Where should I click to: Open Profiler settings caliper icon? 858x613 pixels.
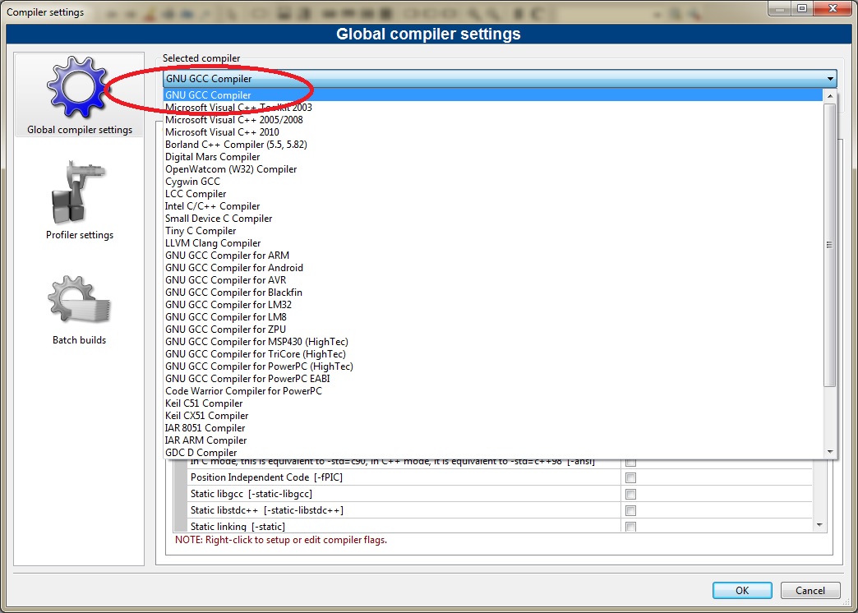pos(80,191)
